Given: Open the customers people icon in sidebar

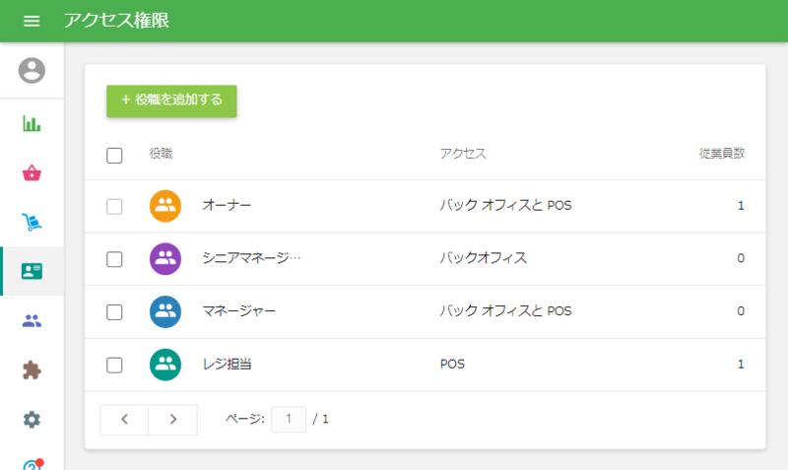Looking at the screenshot, I should (x=32, y=321).
